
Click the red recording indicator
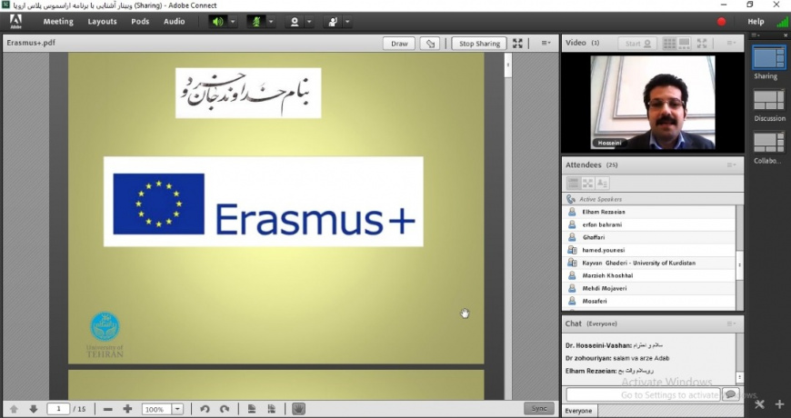[x=721, y=22]
